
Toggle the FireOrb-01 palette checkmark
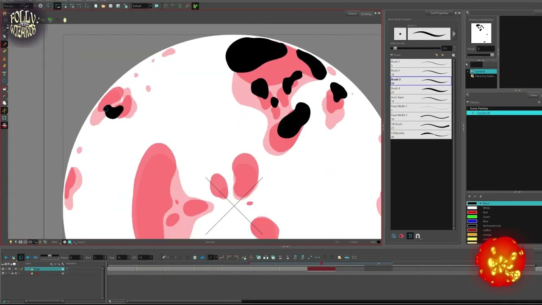(x=473, y=113)
